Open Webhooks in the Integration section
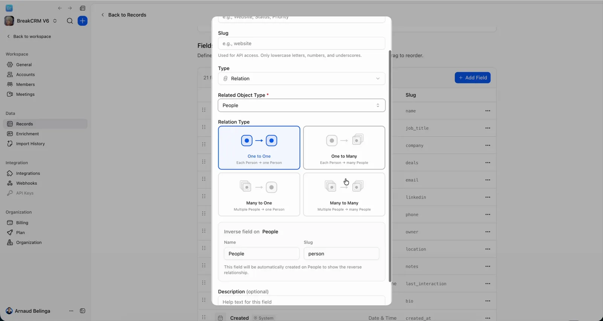This screenshot has height=321, width=603. (26, 183)
